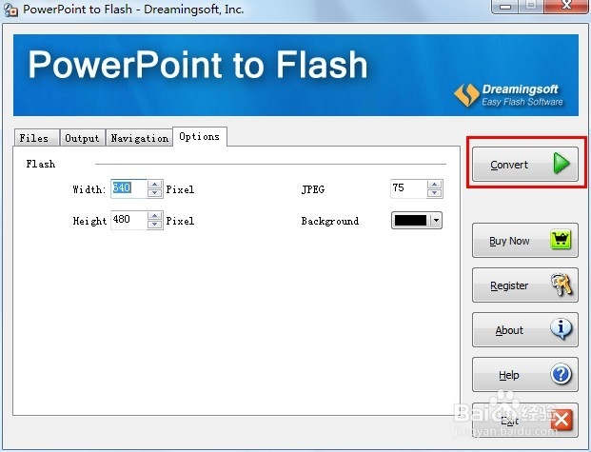Image resolution: width=591 pixels, height=452 pixels.
Task: Increase the Width value with up arrow
Action: (x=154, y=185)
